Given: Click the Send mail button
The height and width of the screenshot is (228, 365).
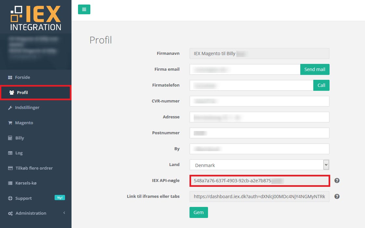Looking at the screenshot, I should (x=315, y=69).
